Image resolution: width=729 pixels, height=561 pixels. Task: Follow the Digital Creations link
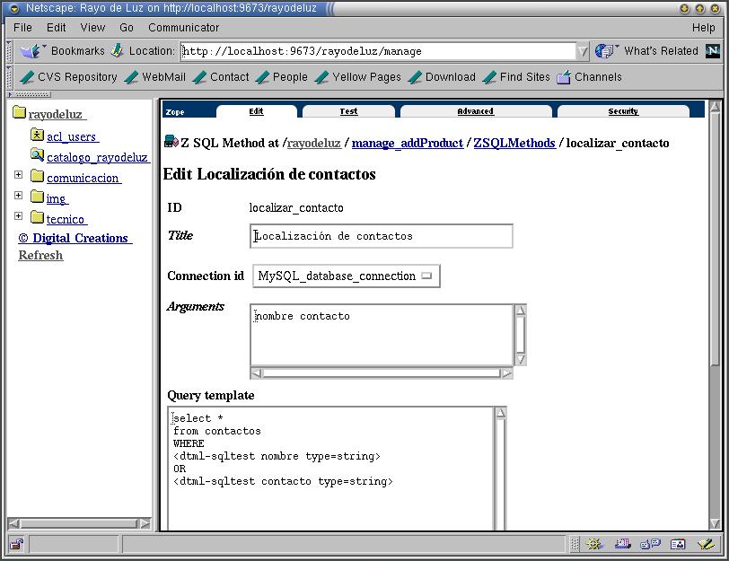(x=74, y=238)
